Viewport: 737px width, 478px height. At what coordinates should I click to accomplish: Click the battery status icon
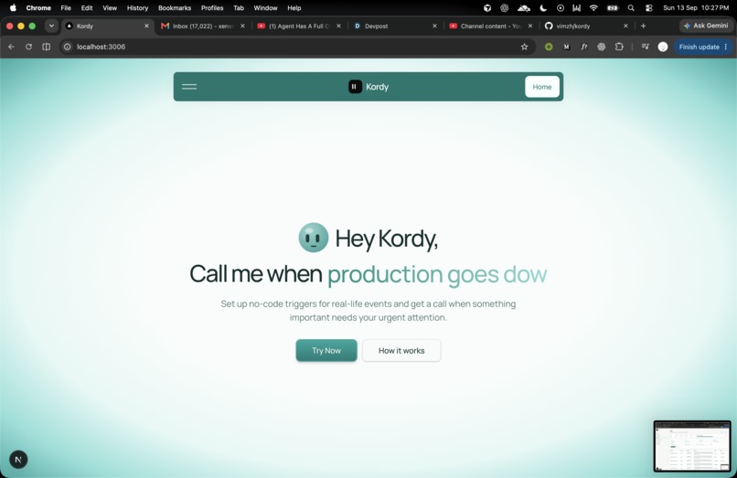click(x=612, y=7)
